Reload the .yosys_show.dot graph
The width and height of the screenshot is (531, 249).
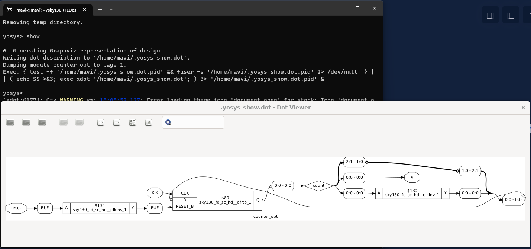click(26, 122)
